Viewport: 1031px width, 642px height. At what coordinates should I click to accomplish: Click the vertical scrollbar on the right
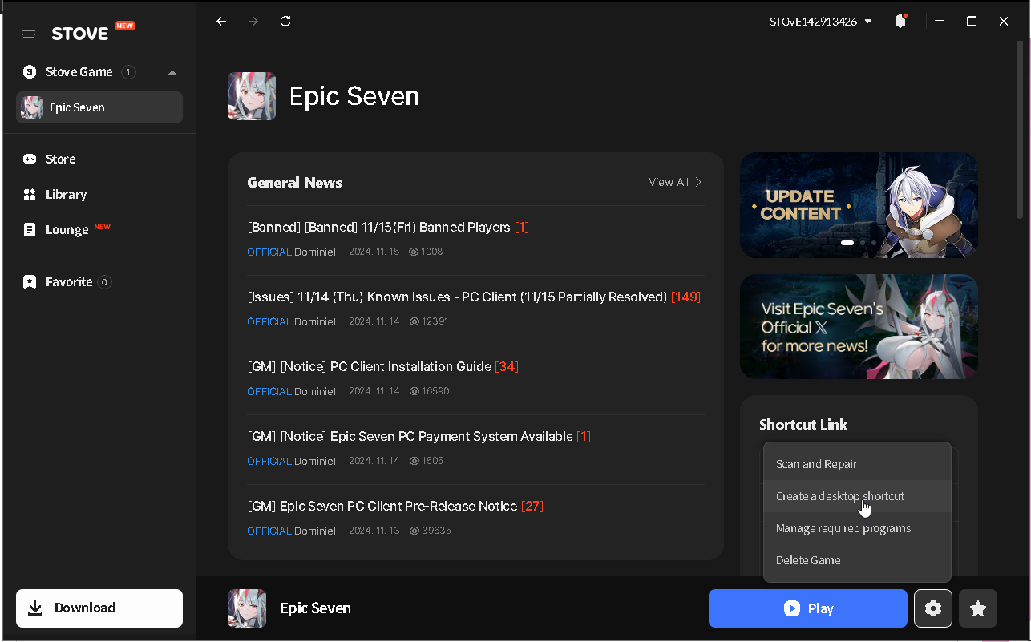click(1020, 130)
